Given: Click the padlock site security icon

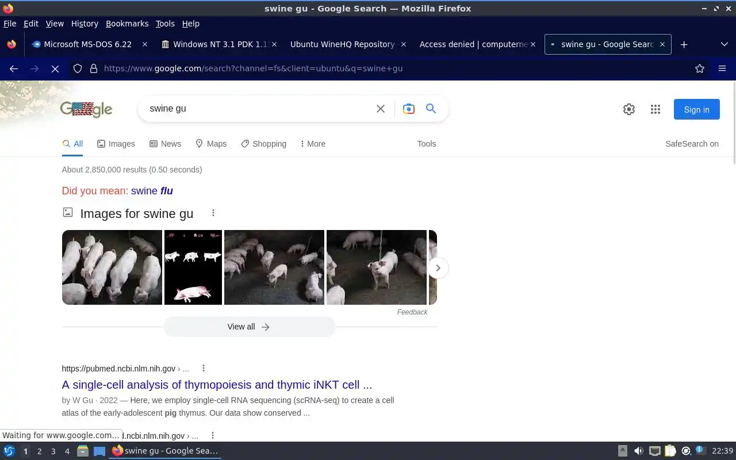Looking at the screenshot, I should point(94,68).
